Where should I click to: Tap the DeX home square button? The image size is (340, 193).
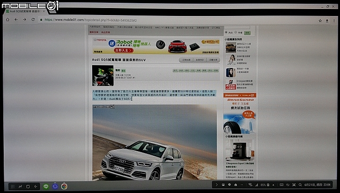[x=28, y=186]
